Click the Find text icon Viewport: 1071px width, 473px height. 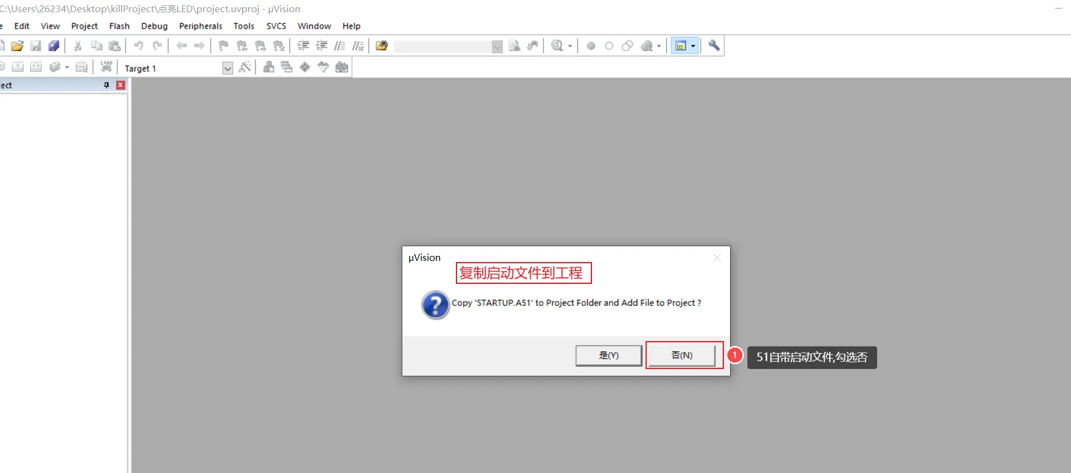coord(514,46)
